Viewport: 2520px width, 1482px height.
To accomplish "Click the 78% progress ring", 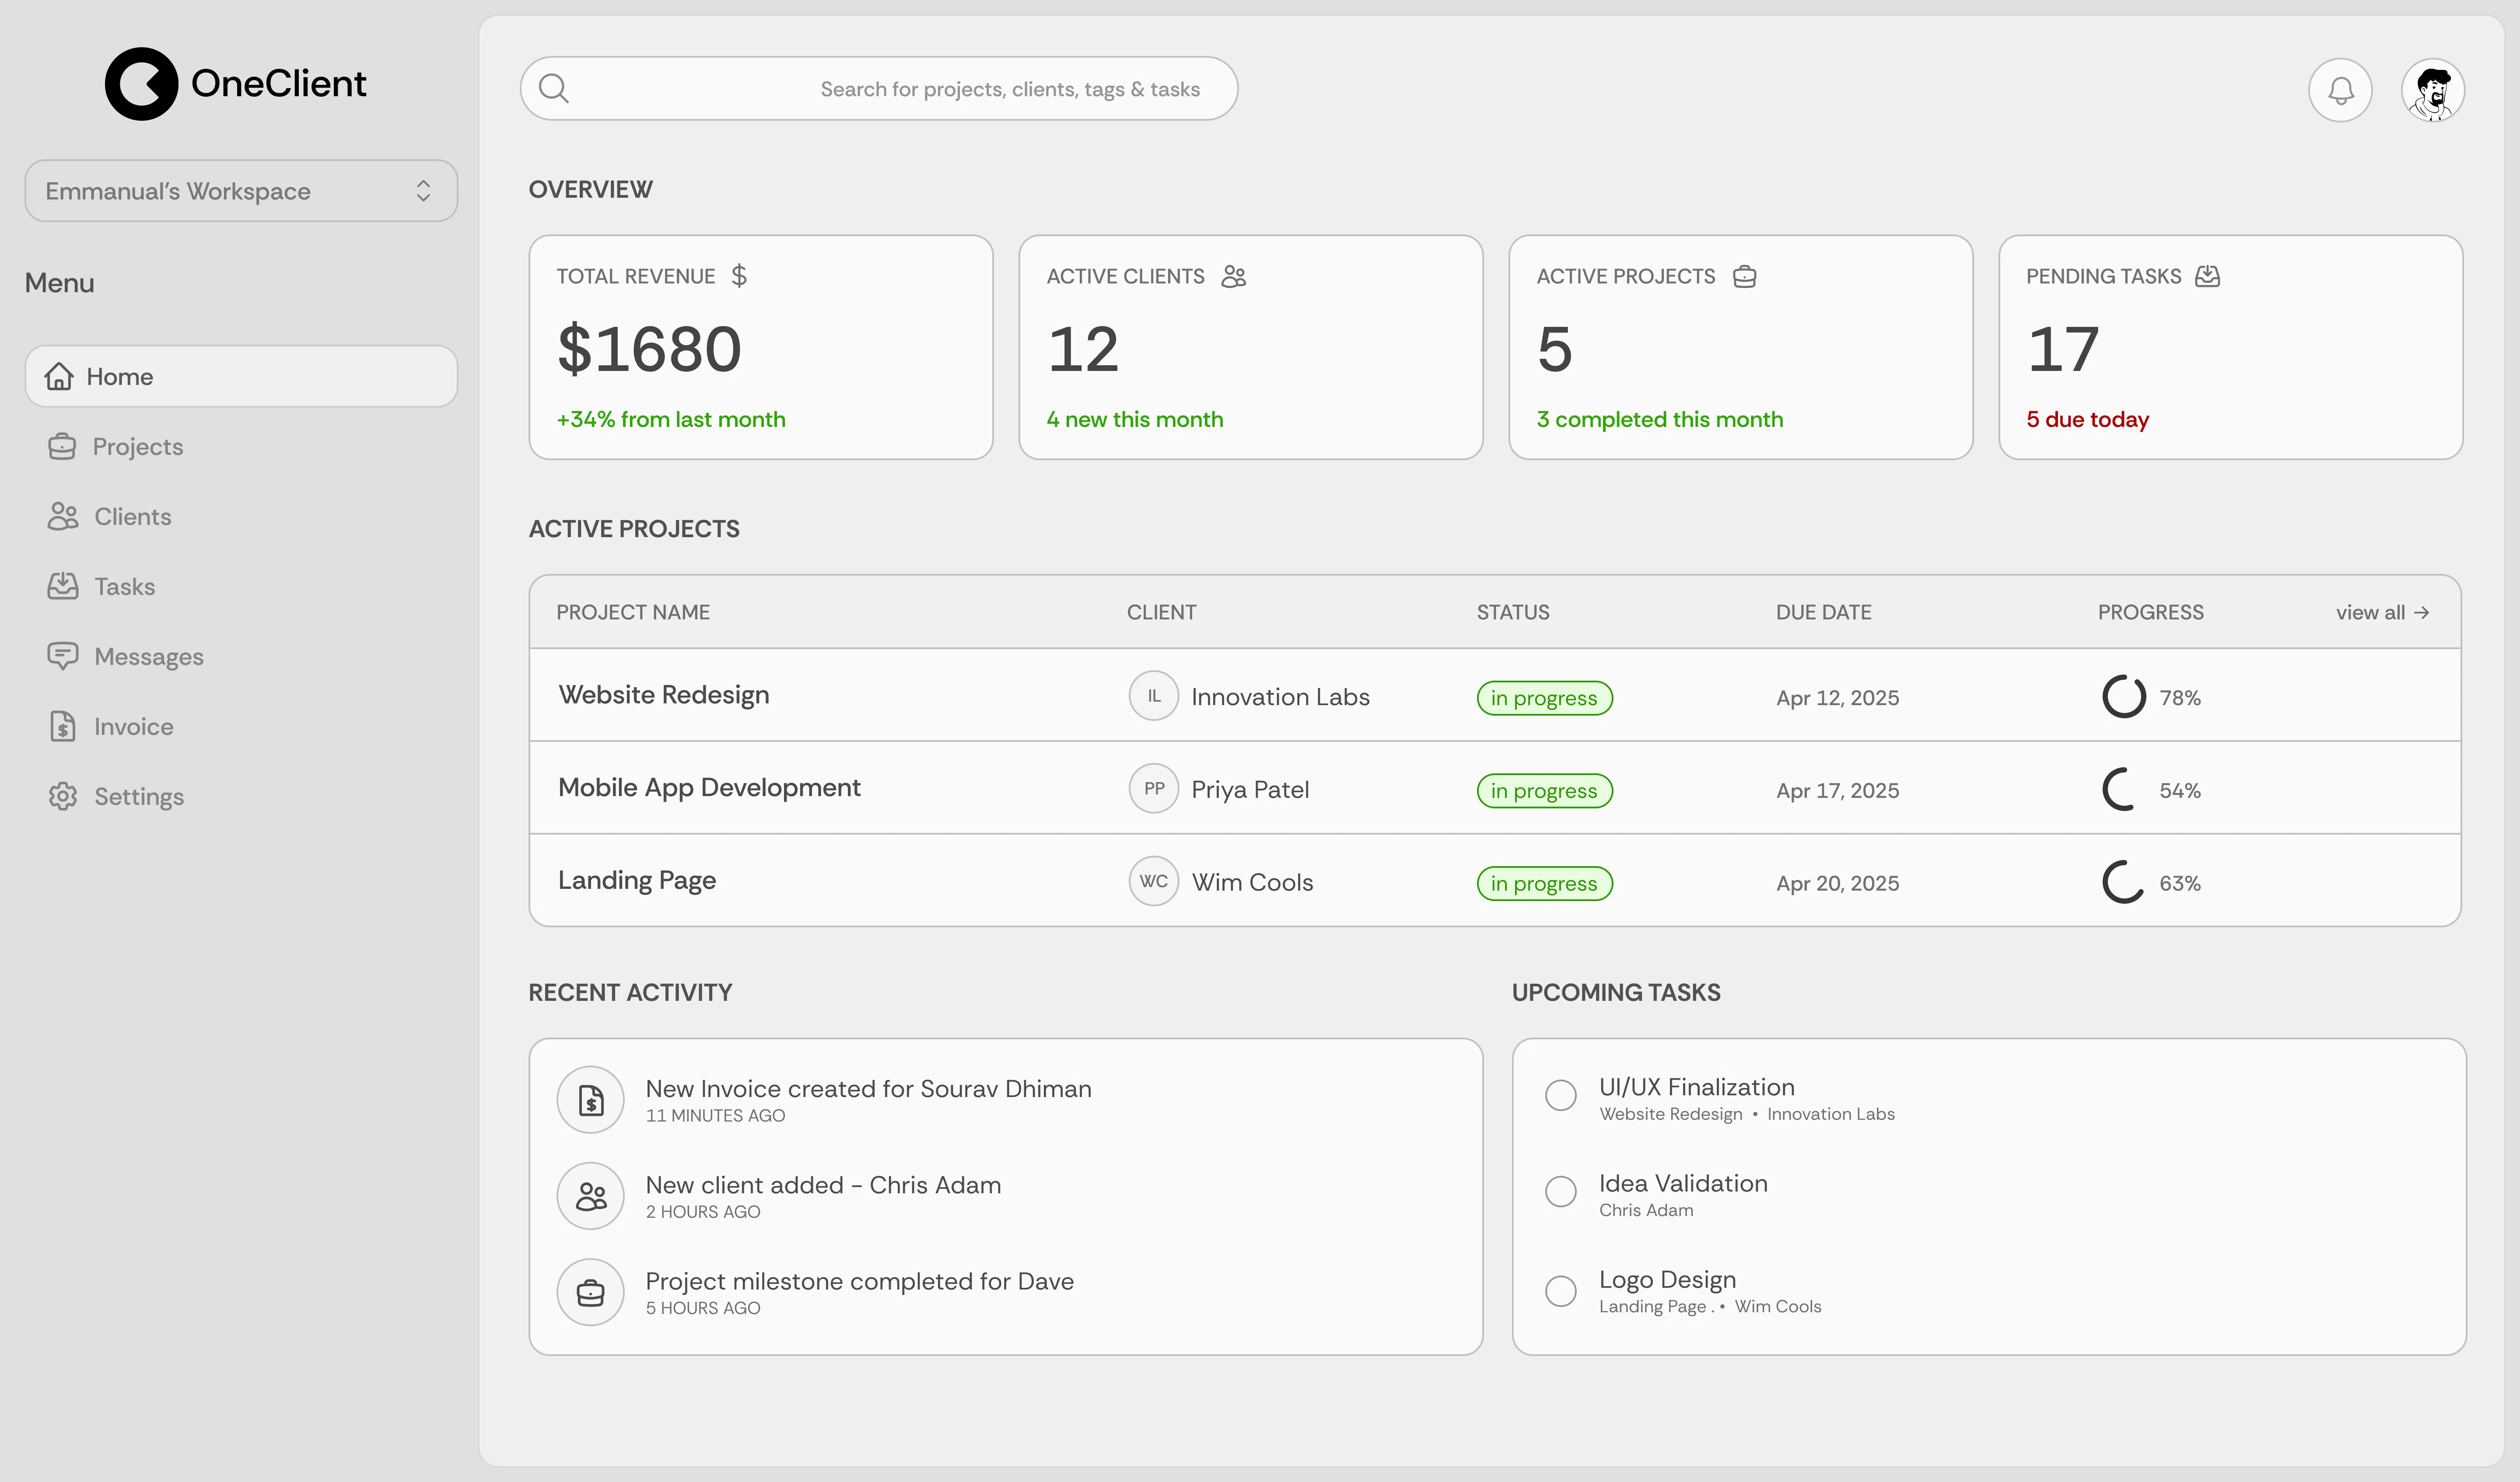I will [2124, 697].
